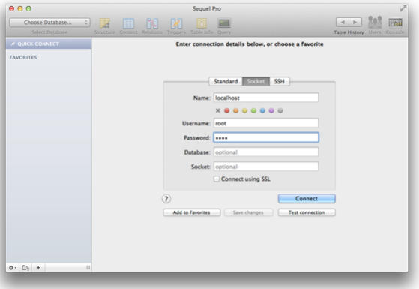419x289 pixels.
Task: Open the Relations view icon
Action: (x=152, y=26)
